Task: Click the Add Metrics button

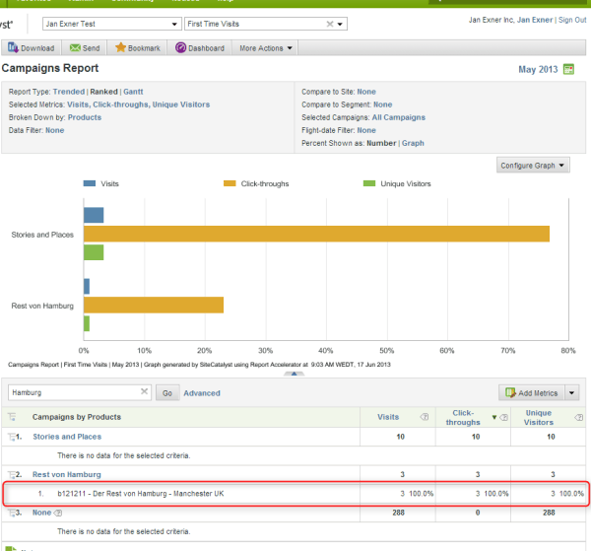Action: (532, 393)
